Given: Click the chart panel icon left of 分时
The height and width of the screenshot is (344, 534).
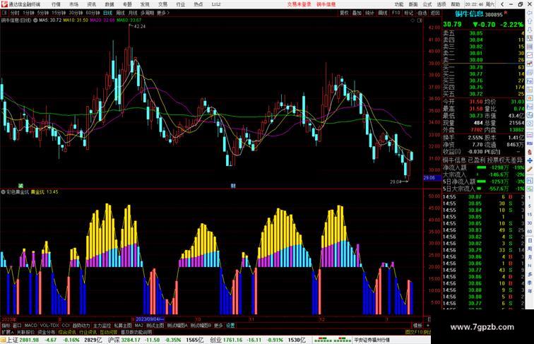Looking at the screenshot, I should (4, 13).
